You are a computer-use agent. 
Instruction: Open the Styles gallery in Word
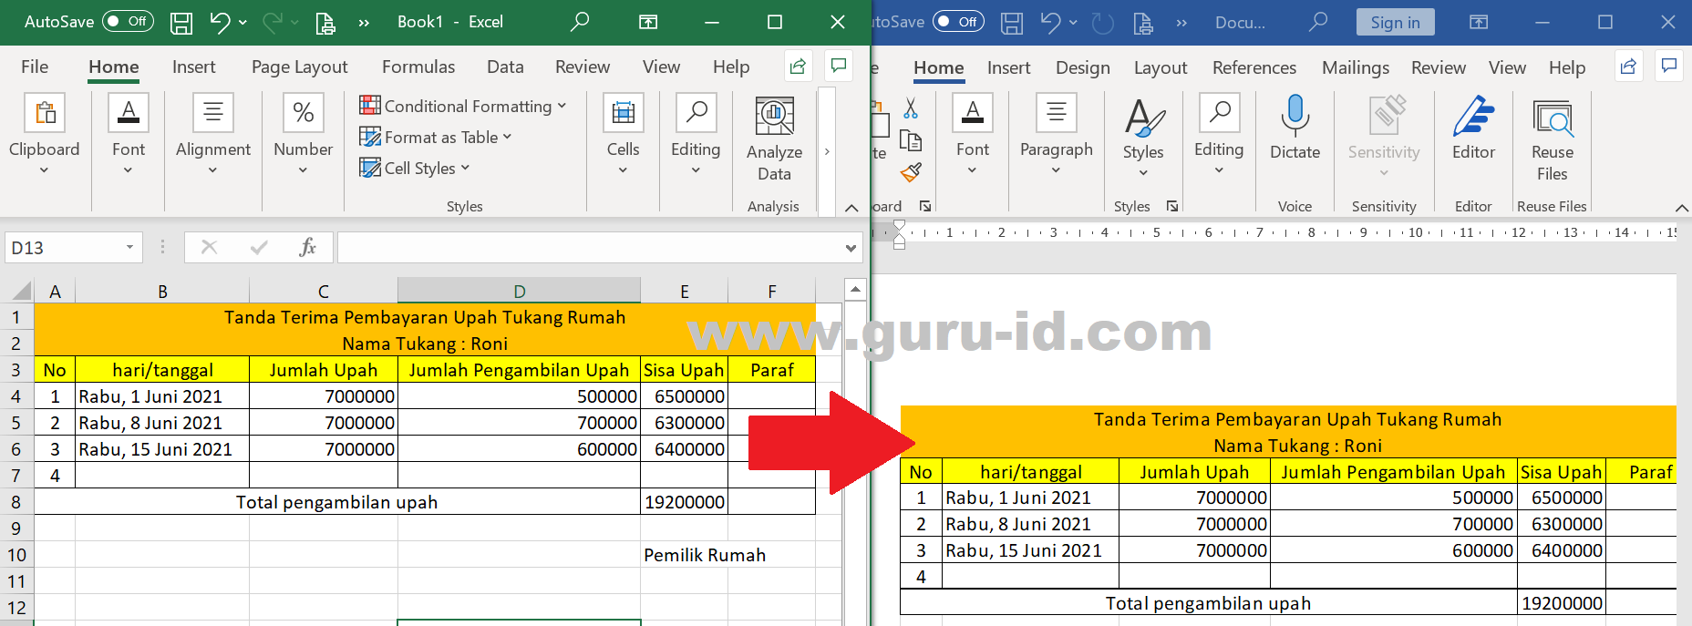[x=1143, y=137]
